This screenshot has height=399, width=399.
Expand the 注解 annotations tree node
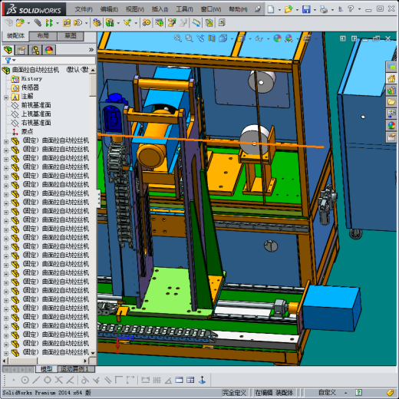point(6,97)
